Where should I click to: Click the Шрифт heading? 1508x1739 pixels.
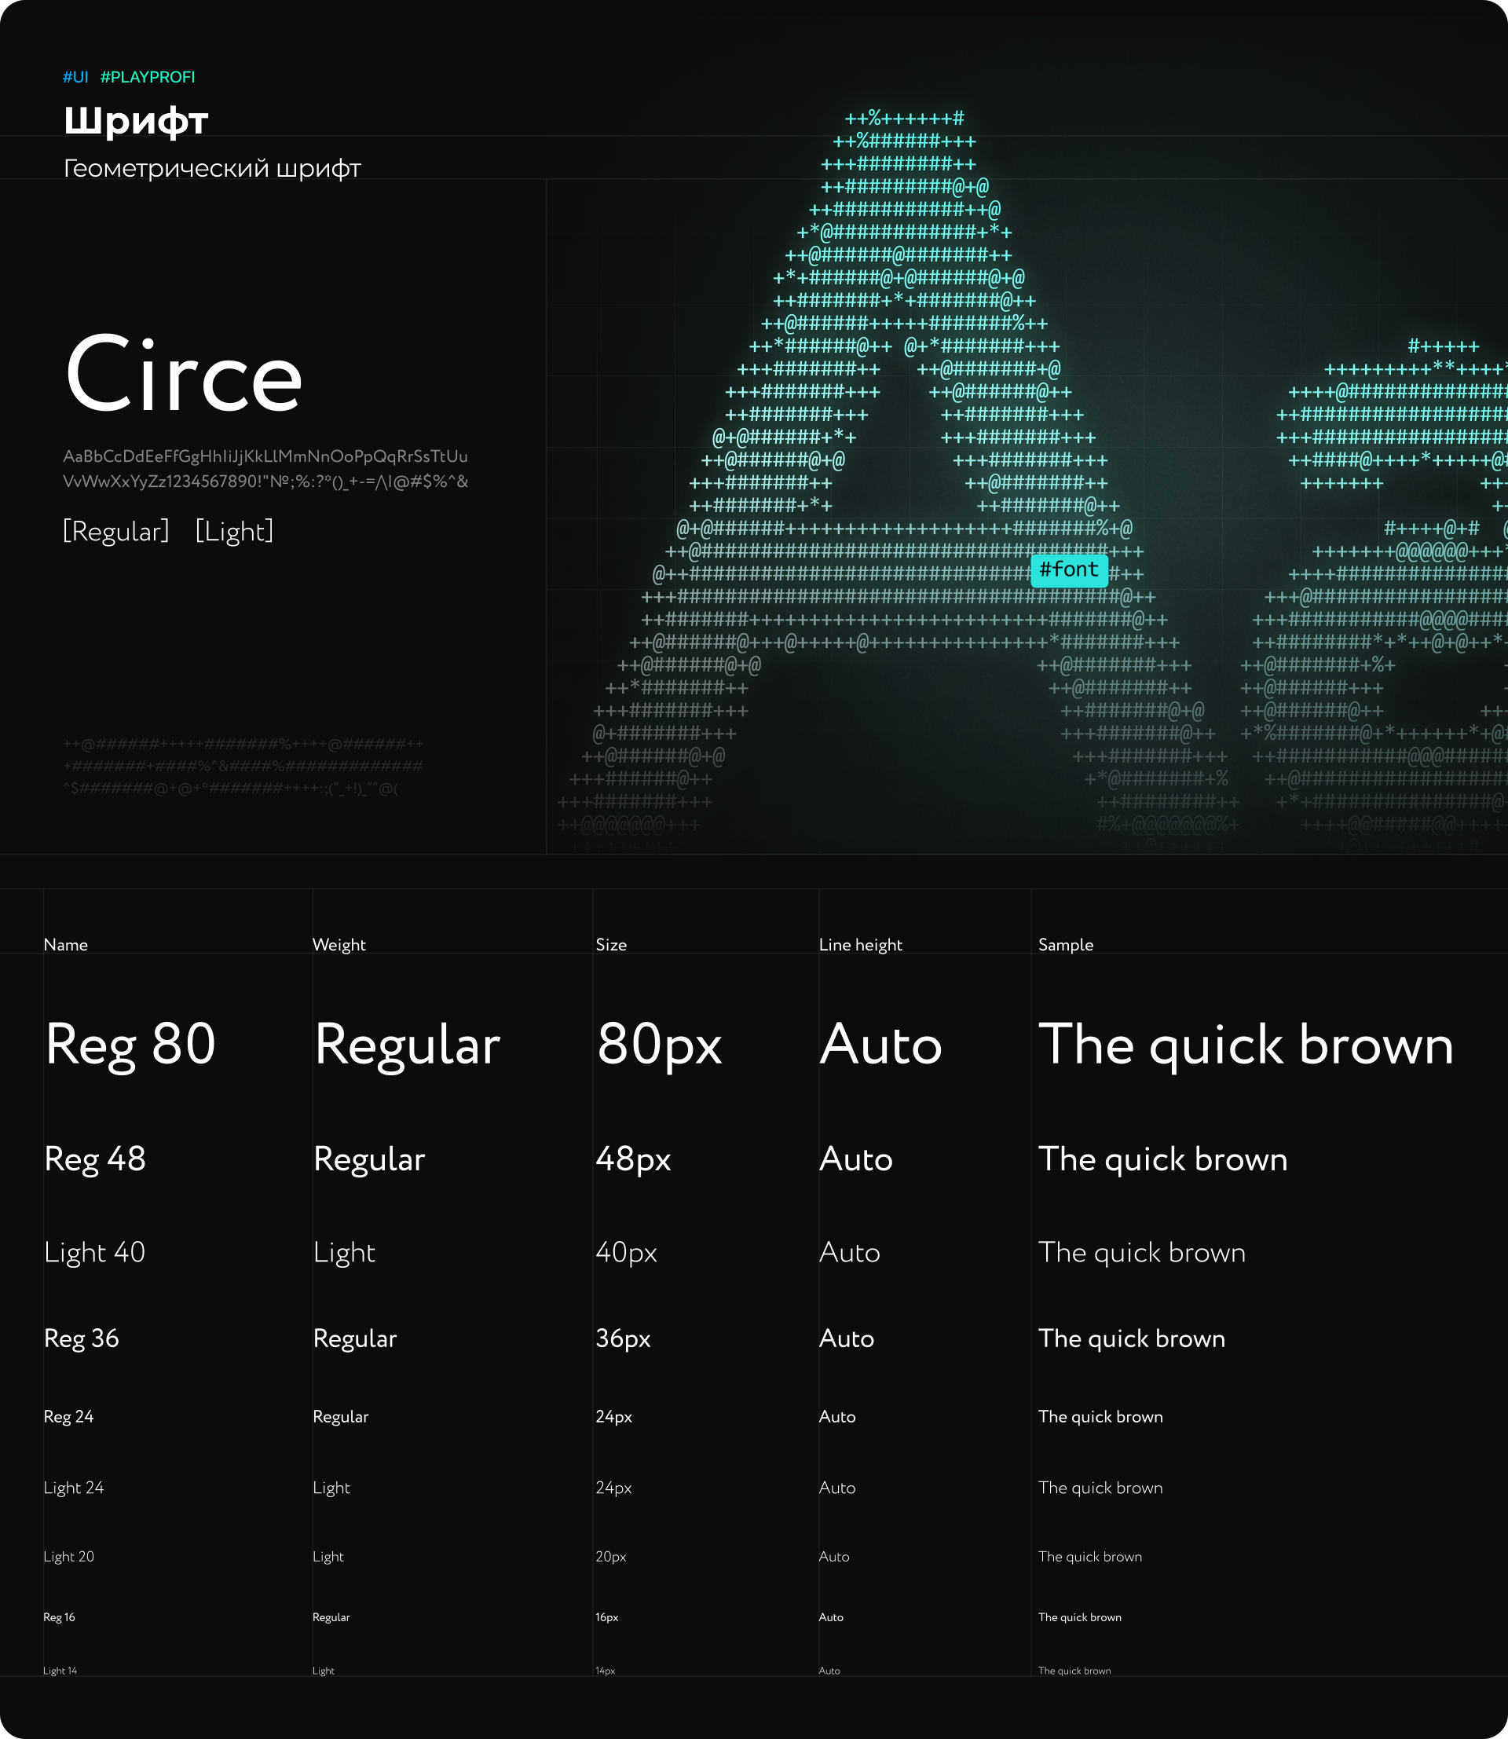pos(135,120)
